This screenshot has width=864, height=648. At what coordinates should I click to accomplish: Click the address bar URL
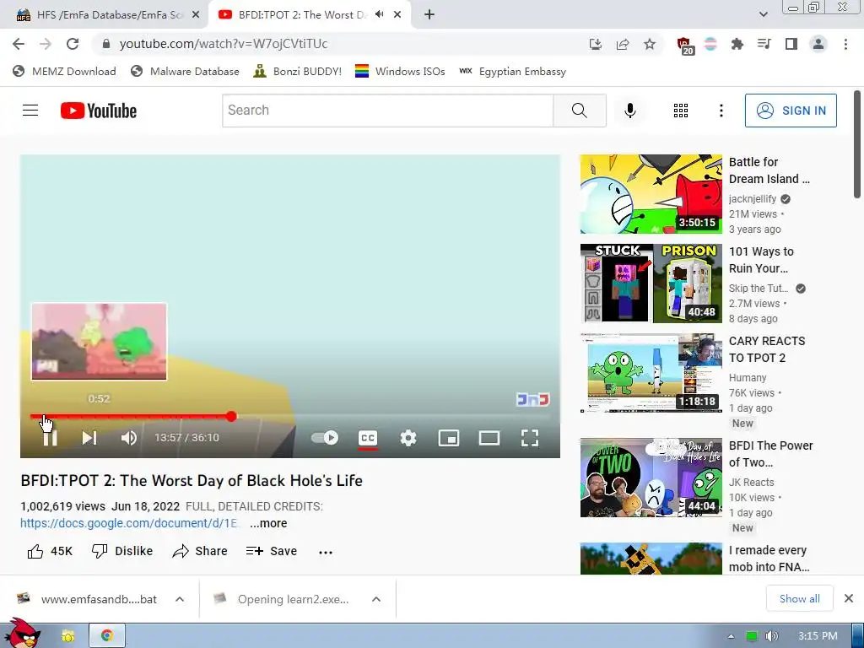coord(223,44)
